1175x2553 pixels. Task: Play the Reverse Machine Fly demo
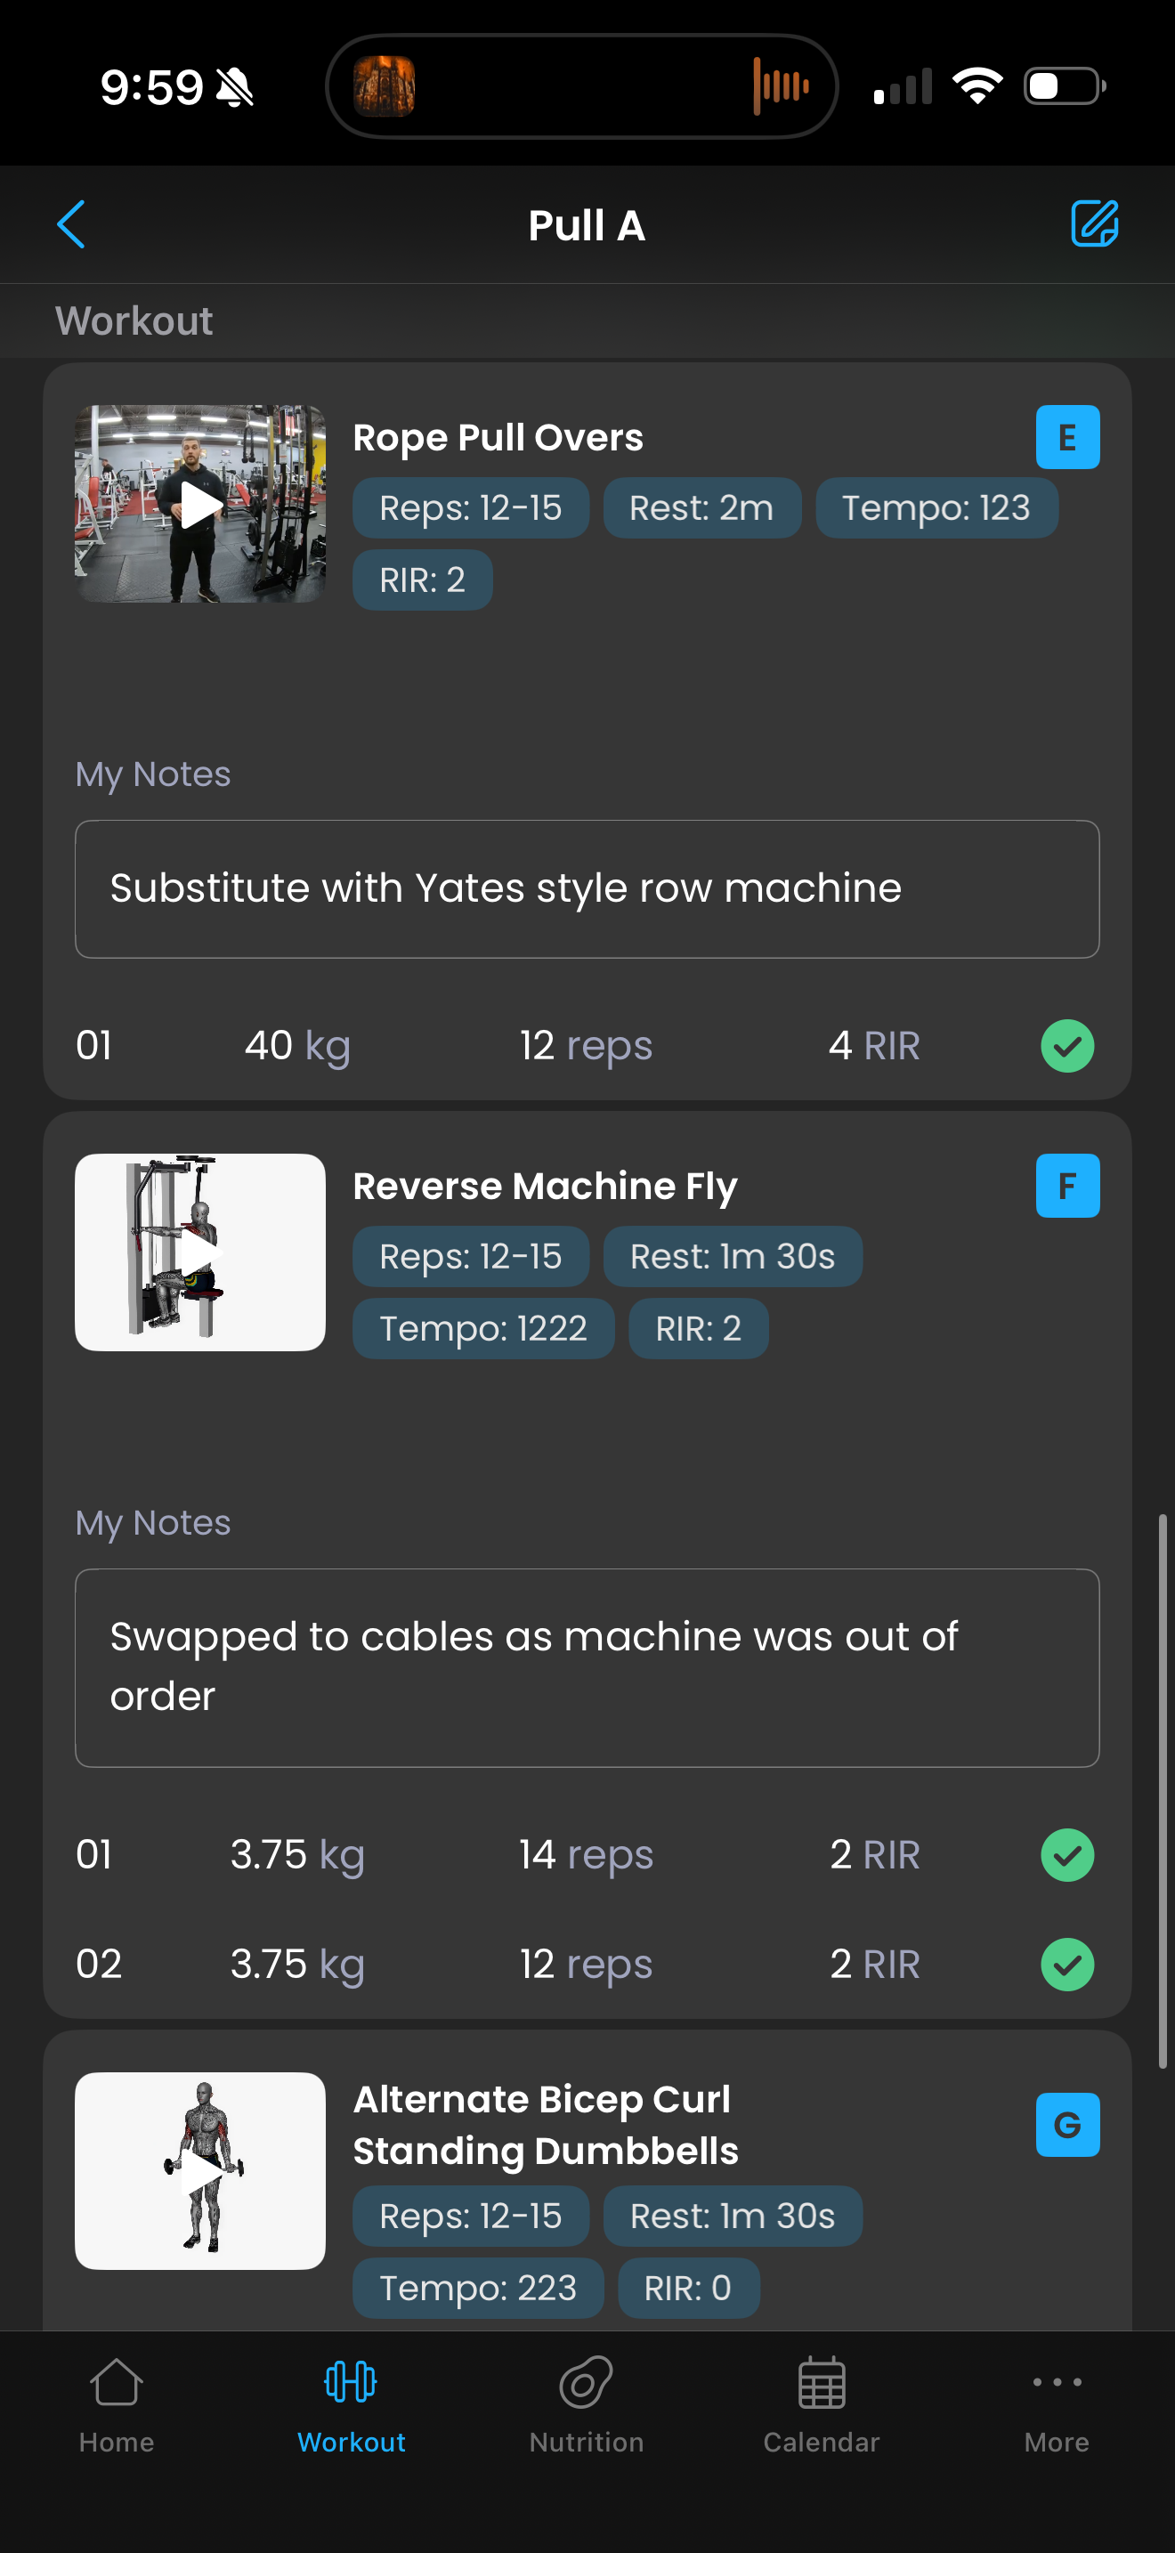click(200, 1252)
